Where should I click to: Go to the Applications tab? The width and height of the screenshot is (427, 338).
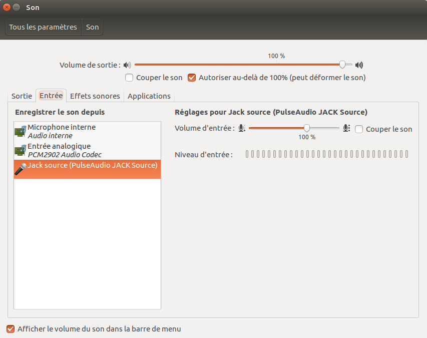(x=149, y=96)
